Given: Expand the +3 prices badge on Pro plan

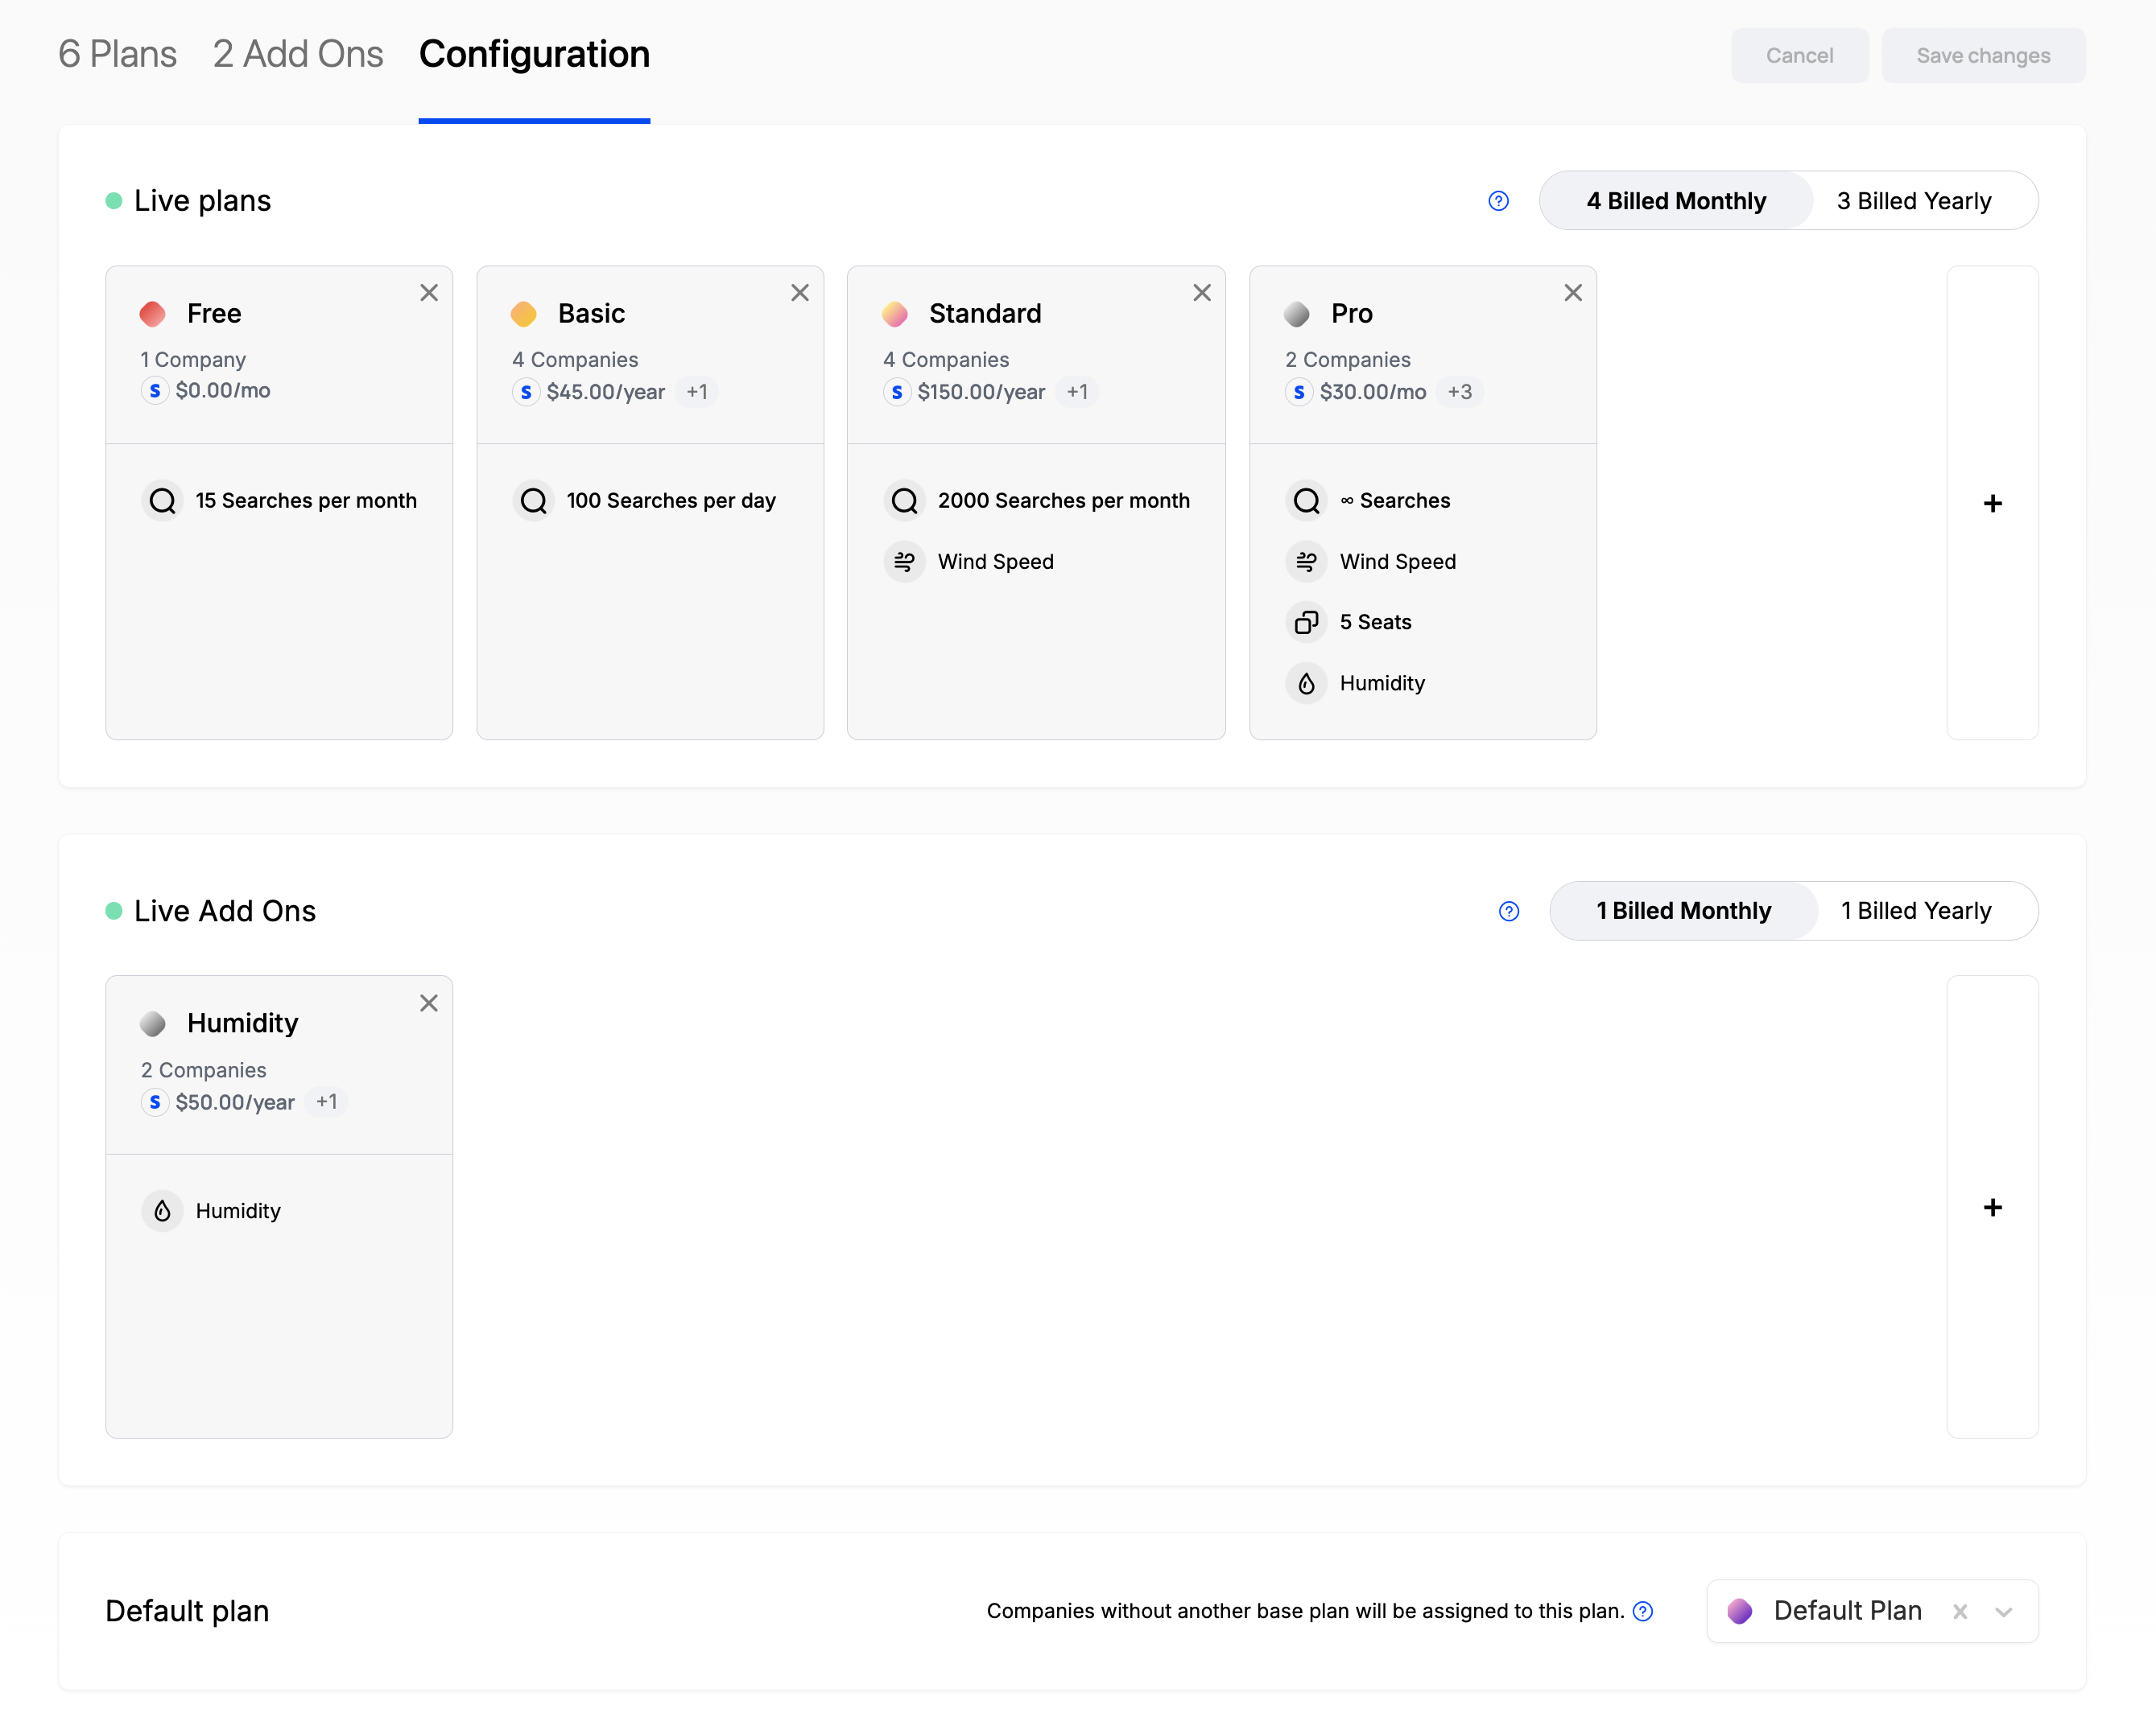Looking at the screenshot, I should (x=1459, y=392).
